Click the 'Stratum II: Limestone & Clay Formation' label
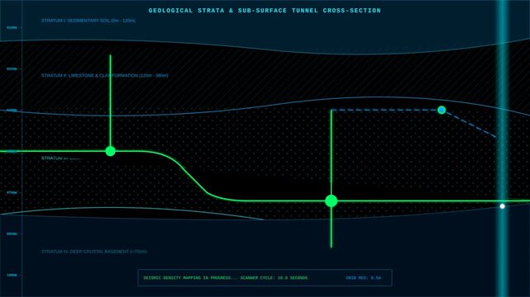Screen dimensions: 530x297 [x=104, y=76]
